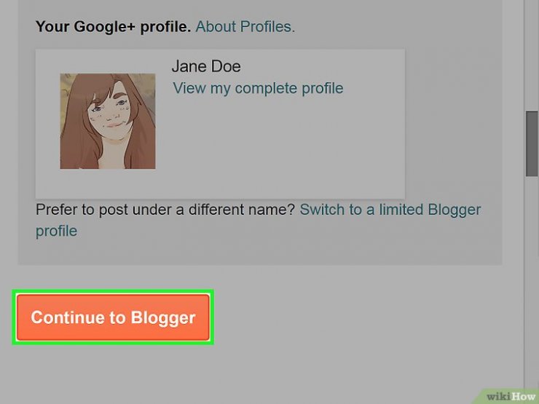Screen dimensions: 539x404
Task: Click scrollbar track above the thumb
Action: 532,55
